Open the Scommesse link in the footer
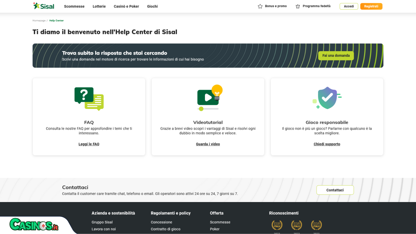The width and height of the screenshot is (416, 234). (220, 222)
